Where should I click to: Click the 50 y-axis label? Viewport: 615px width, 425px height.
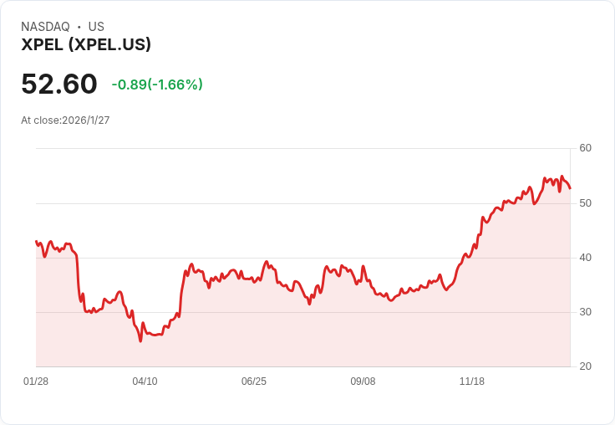[x=585, y=203]
